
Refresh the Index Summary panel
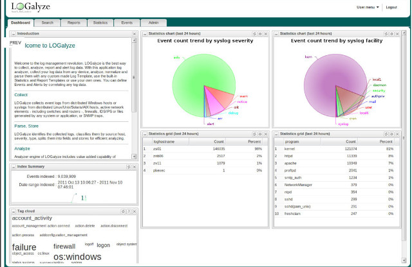point(128,166)
